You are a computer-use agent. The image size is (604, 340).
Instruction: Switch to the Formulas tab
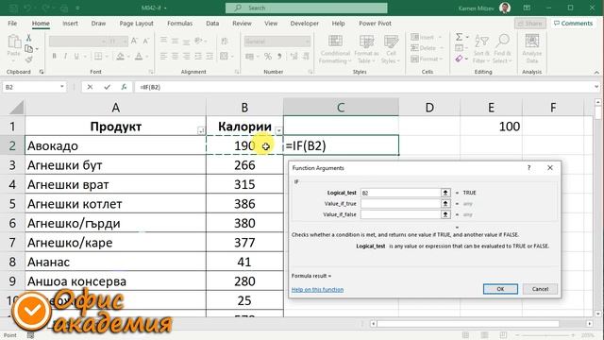(179, 23)
